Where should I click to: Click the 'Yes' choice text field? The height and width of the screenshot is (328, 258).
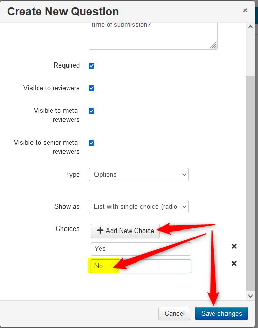coord(141,249)
